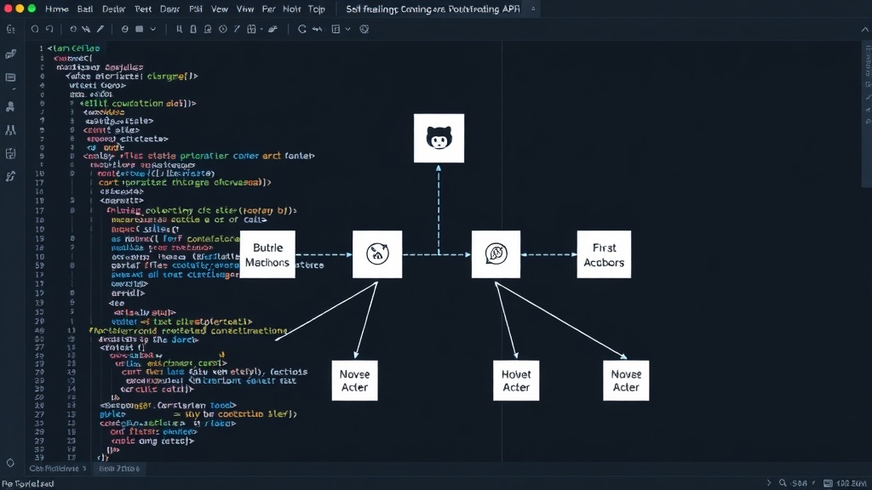The width and height of the screenshot is (872, 490).
Task: Select the document title tab beginning with Soif
Action: (x=433, y=9)
